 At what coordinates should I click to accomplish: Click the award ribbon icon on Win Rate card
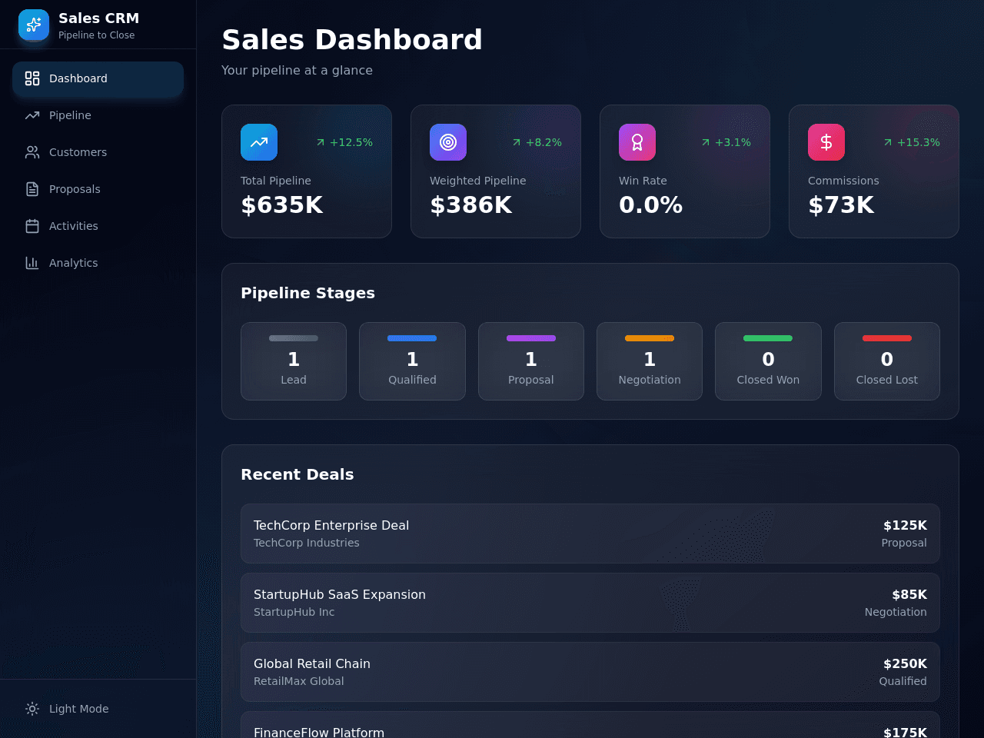coord(637,142)
